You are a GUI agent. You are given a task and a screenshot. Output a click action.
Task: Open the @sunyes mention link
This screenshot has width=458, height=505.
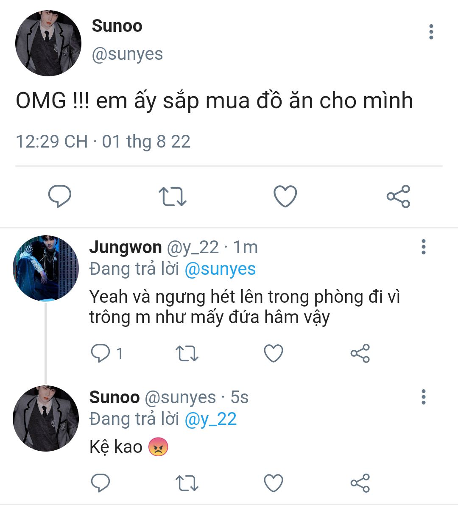pyautogui.click(x=220, y=269)
